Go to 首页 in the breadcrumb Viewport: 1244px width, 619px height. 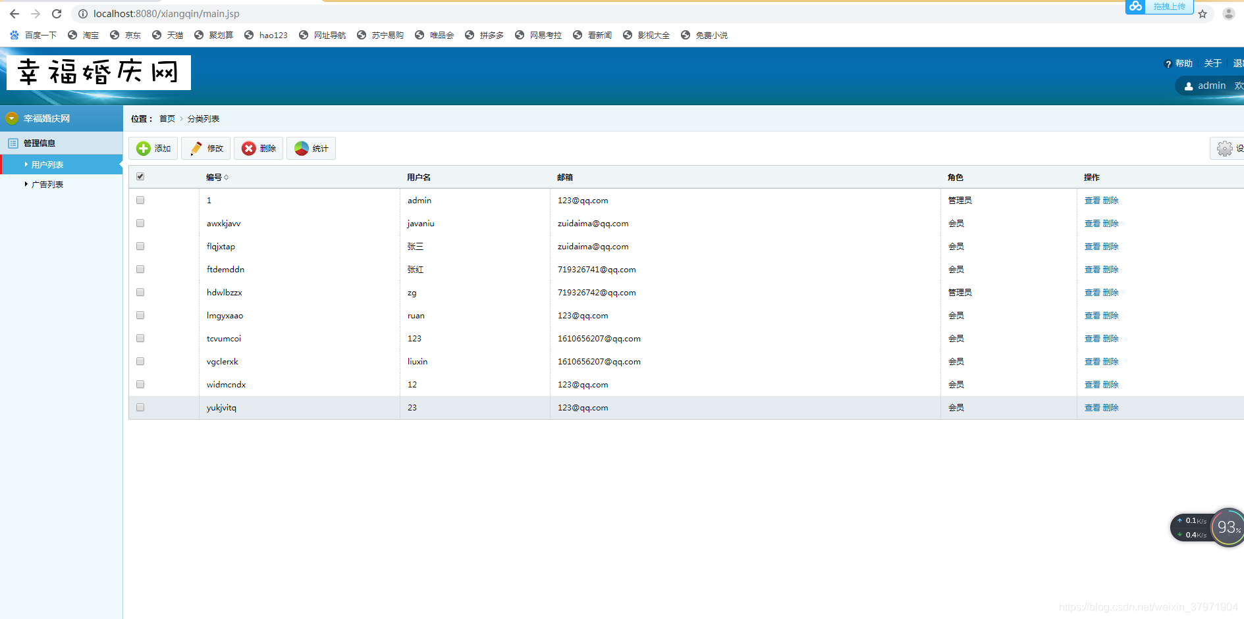(x=167, y=119)
